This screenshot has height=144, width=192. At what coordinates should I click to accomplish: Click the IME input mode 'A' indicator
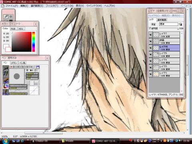point(135,140)
